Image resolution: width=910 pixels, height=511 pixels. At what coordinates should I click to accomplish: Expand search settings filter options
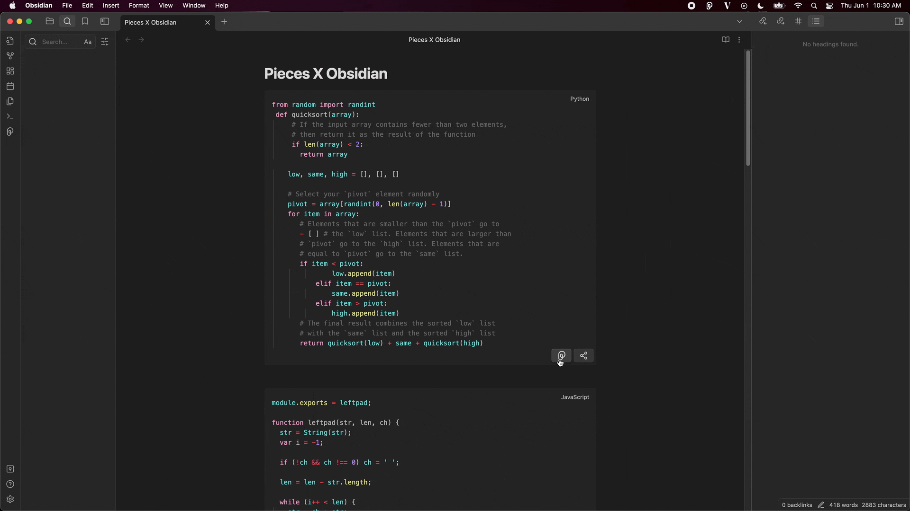pos(105,42)
